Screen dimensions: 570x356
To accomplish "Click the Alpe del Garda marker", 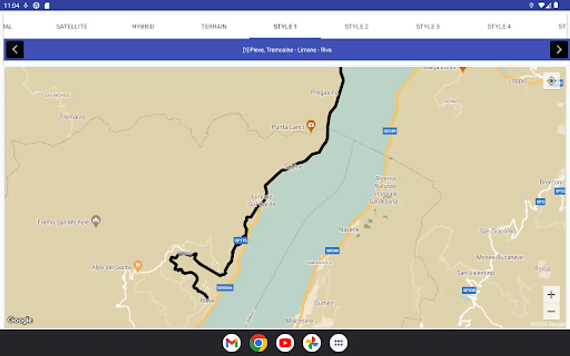I will click(x=138, y=266).
